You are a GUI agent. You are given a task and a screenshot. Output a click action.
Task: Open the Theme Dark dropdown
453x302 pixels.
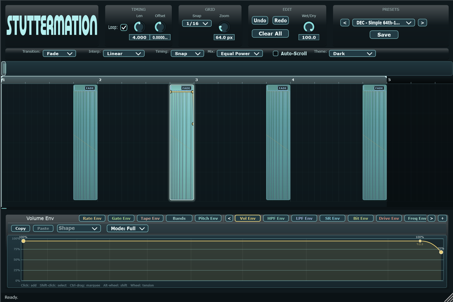pyautogui.click(x=352, y=53)
